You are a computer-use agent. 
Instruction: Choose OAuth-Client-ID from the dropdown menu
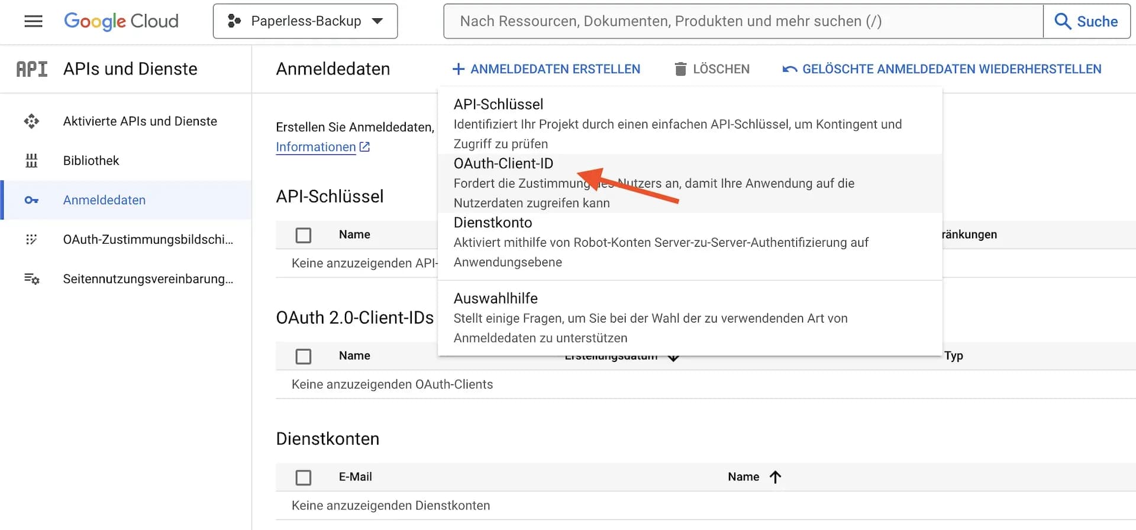click(690, 183)
